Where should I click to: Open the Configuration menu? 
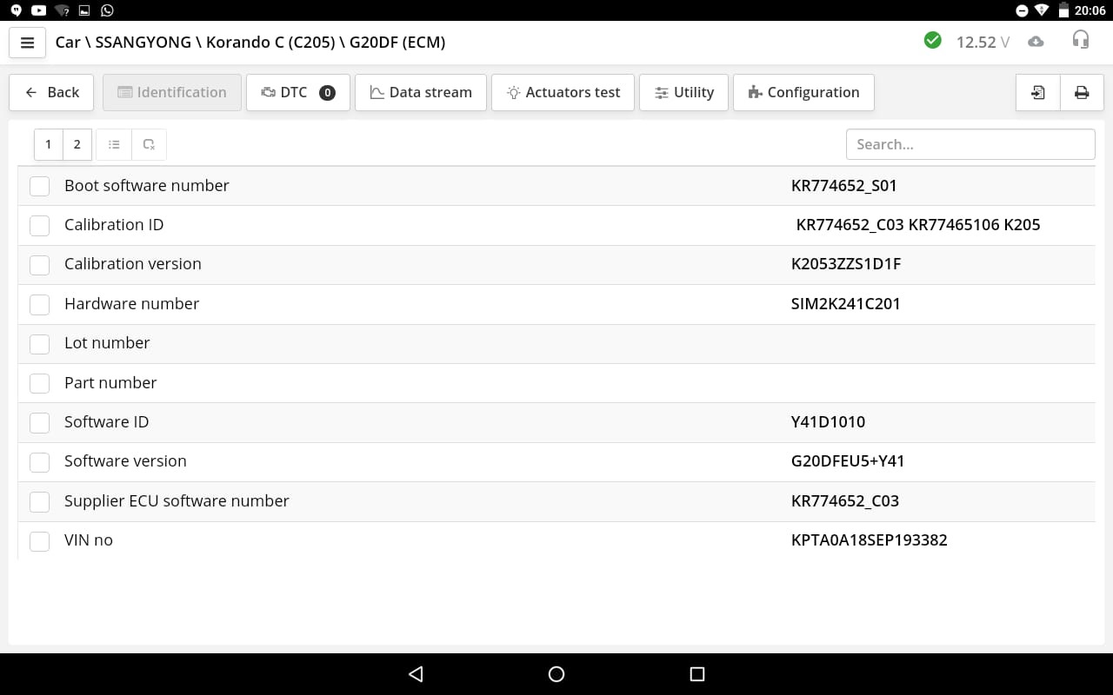pos(803,92)
